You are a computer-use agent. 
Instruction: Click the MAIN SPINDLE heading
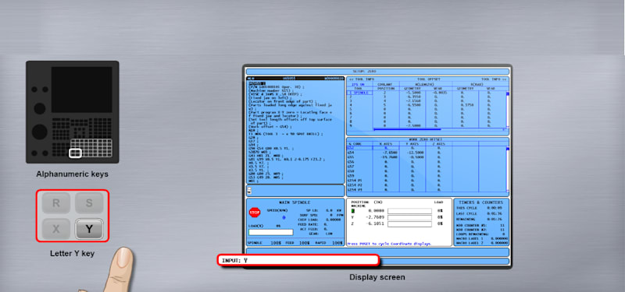coord(295,202)
